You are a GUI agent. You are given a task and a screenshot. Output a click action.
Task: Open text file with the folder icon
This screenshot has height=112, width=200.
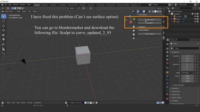(91, 103)
